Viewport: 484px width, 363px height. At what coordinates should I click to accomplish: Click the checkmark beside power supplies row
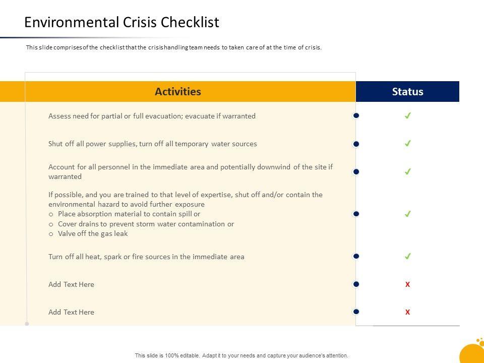[x=408, y=144]
